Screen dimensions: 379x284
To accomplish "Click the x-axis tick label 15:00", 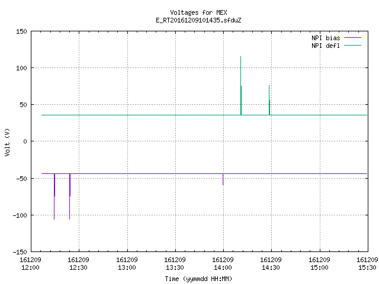I will (319, 267).
